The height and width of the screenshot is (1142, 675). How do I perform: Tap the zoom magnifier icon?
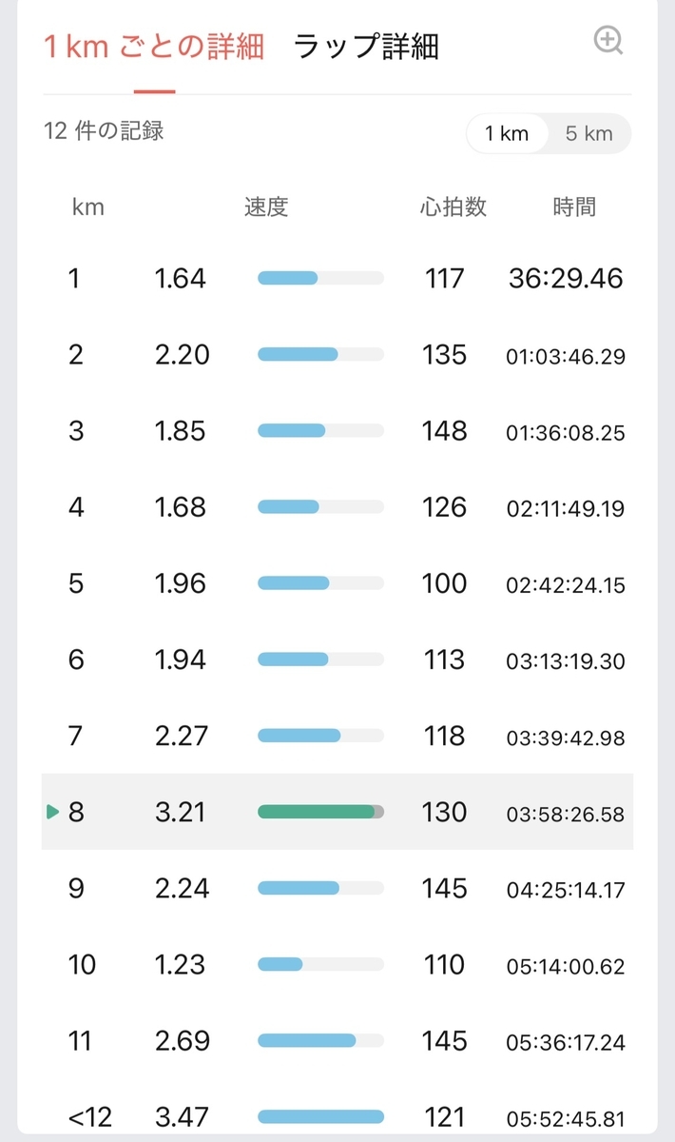(x=607, y=41)
